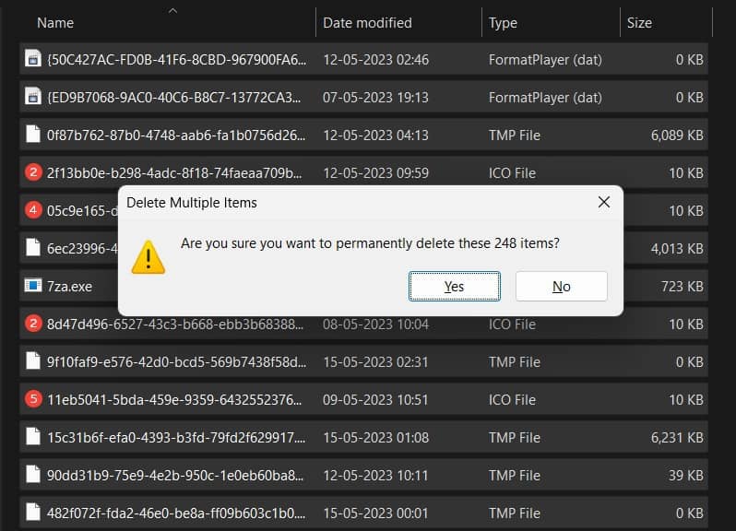Cancel deletion with the No button
Viewport: 736px width, 531px height.
561,286
